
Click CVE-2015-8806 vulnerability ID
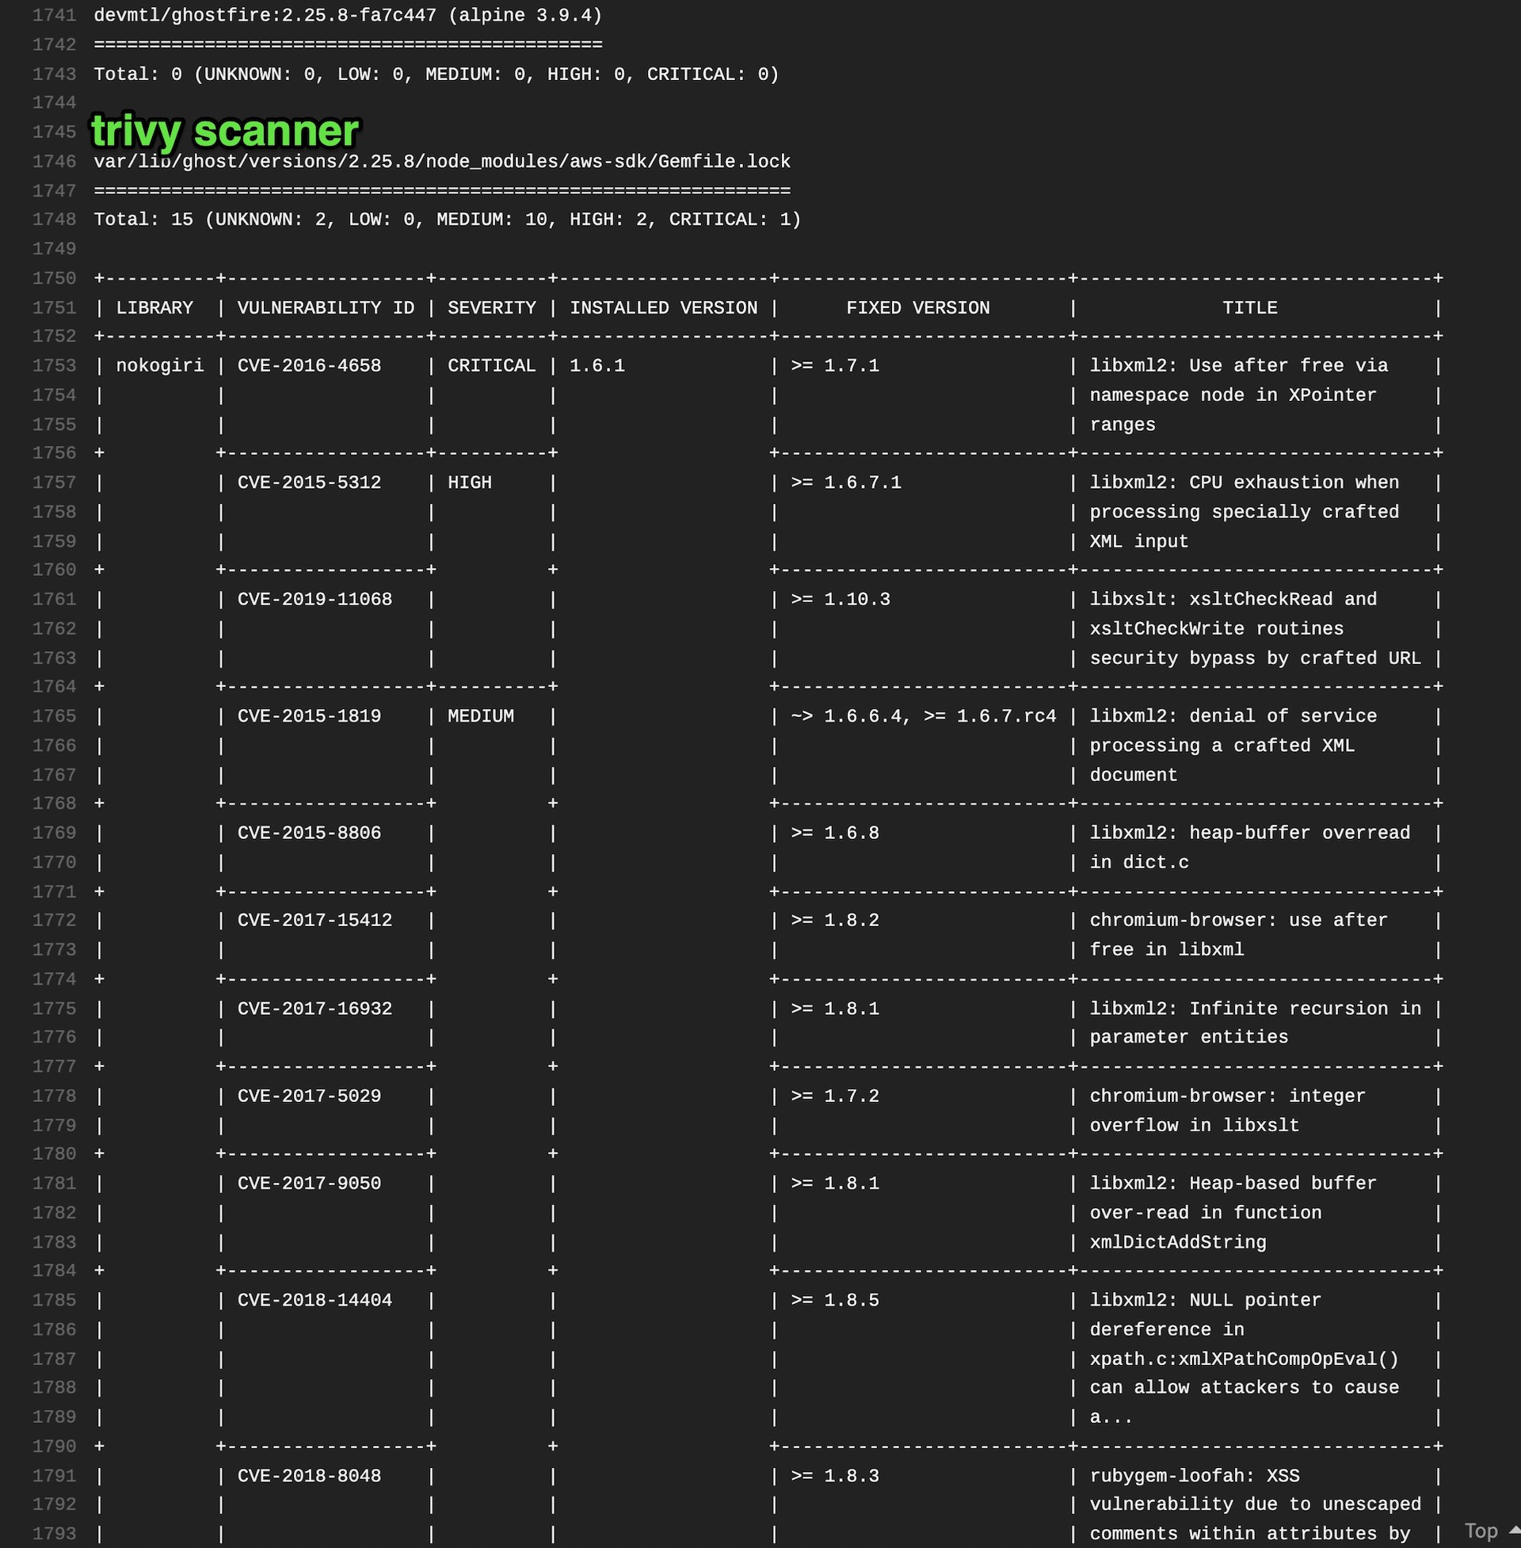point(309,833)
